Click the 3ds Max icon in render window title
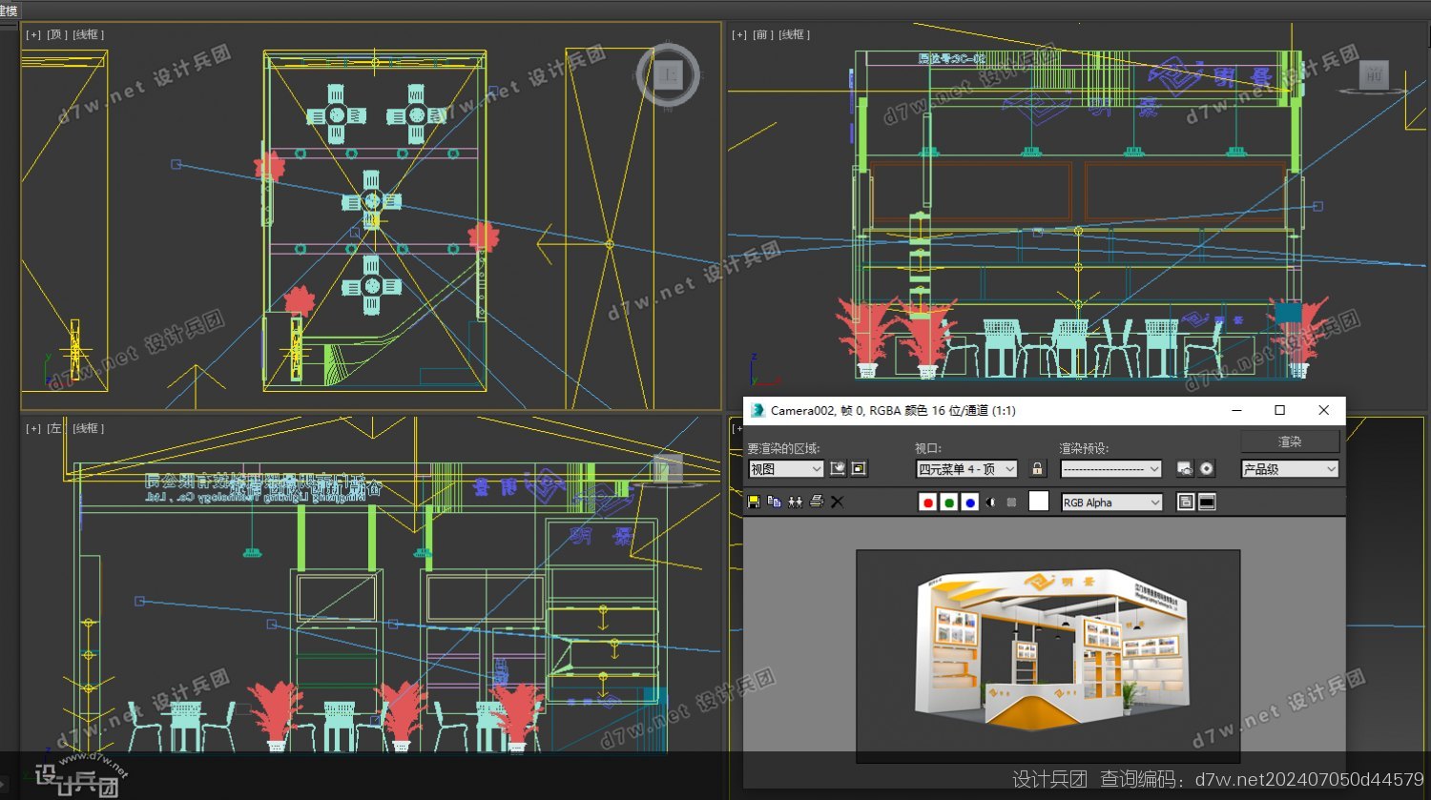 (757, 410)
